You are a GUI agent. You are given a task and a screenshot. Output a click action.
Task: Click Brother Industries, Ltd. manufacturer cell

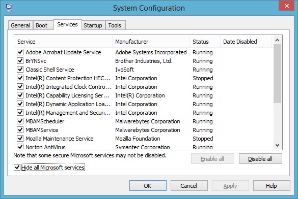(x=144, y=61)
